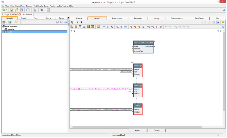Open the Errors tab in left panel

coord(36,18)
